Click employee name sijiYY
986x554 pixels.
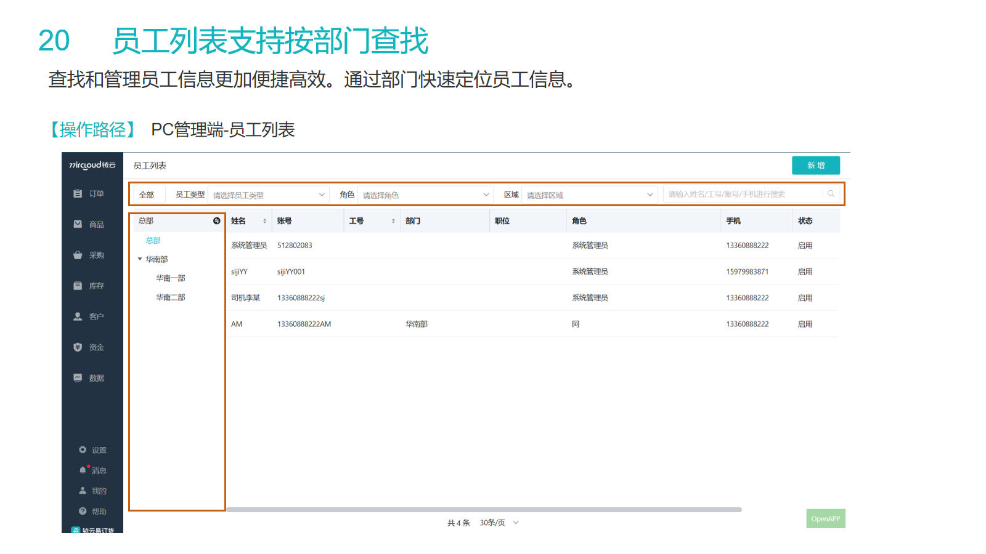click(x=239, y=271)
